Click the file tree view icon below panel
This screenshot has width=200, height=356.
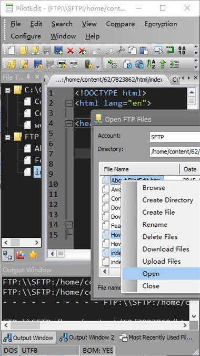click(8, 255)
